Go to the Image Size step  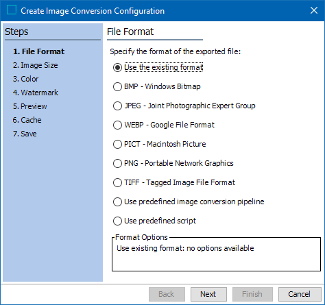click(35, 65)
